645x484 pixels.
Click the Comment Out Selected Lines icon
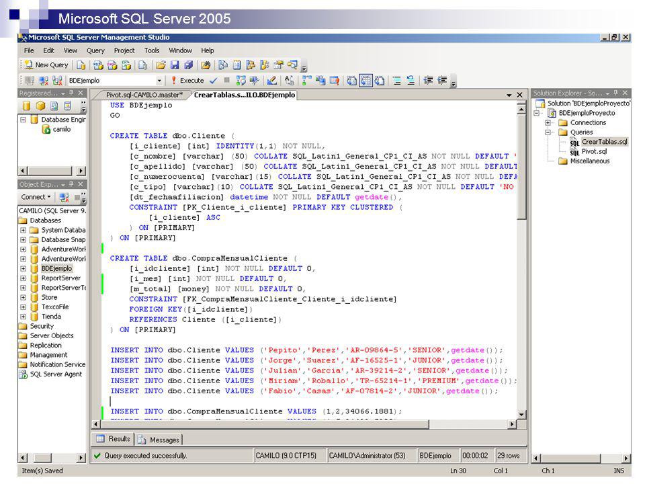396,80
